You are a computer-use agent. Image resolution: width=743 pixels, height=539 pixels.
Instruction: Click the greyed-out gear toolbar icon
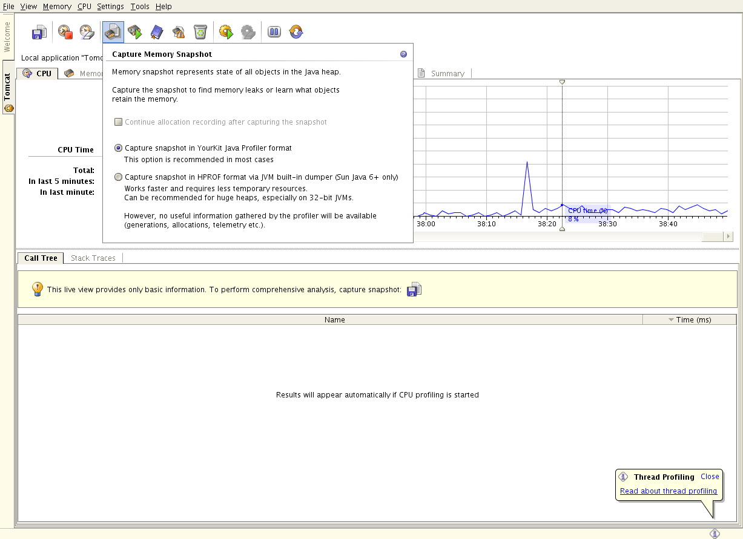(x=248, y=32)
